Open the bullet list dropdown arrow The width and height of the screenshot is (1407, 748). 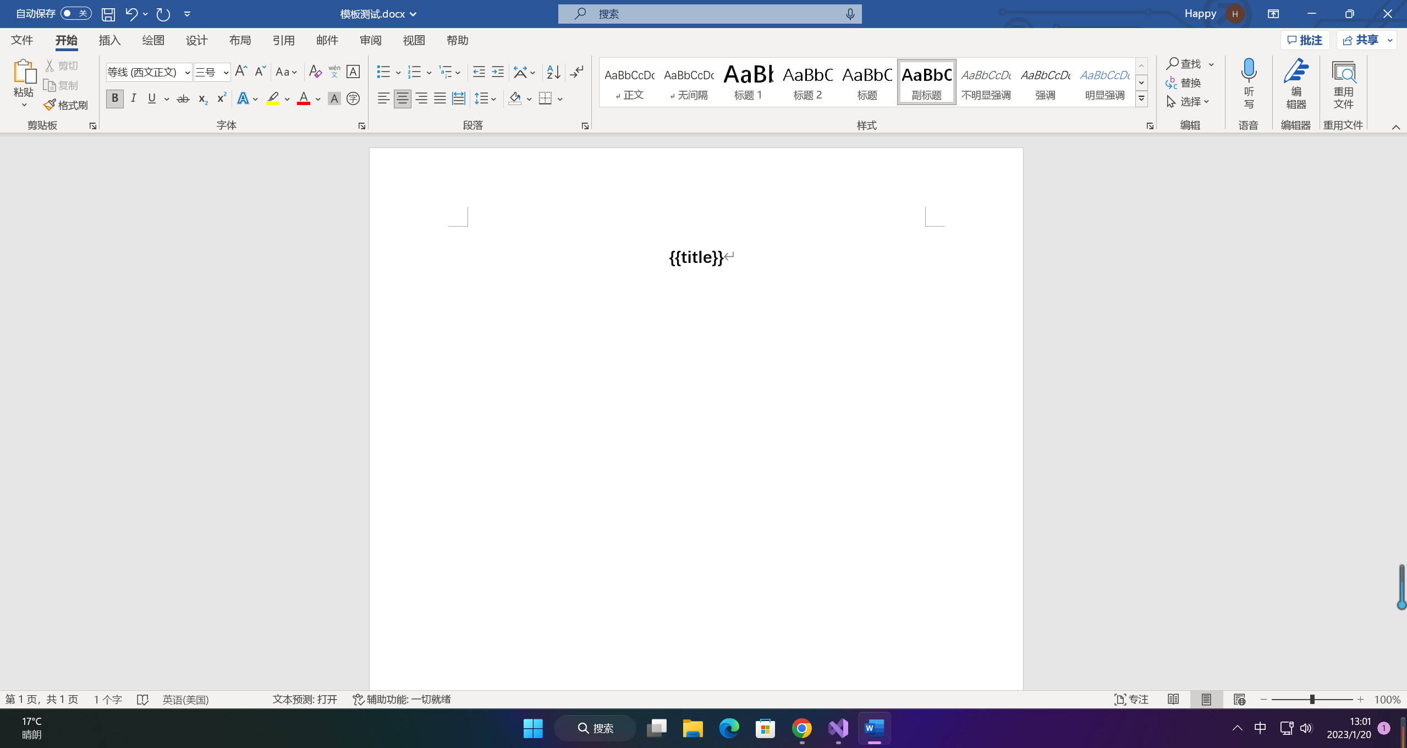[x=398, y=72]
